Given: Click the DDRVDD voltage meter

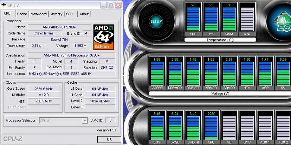Looking at the screenshot, I should [175, 74].
